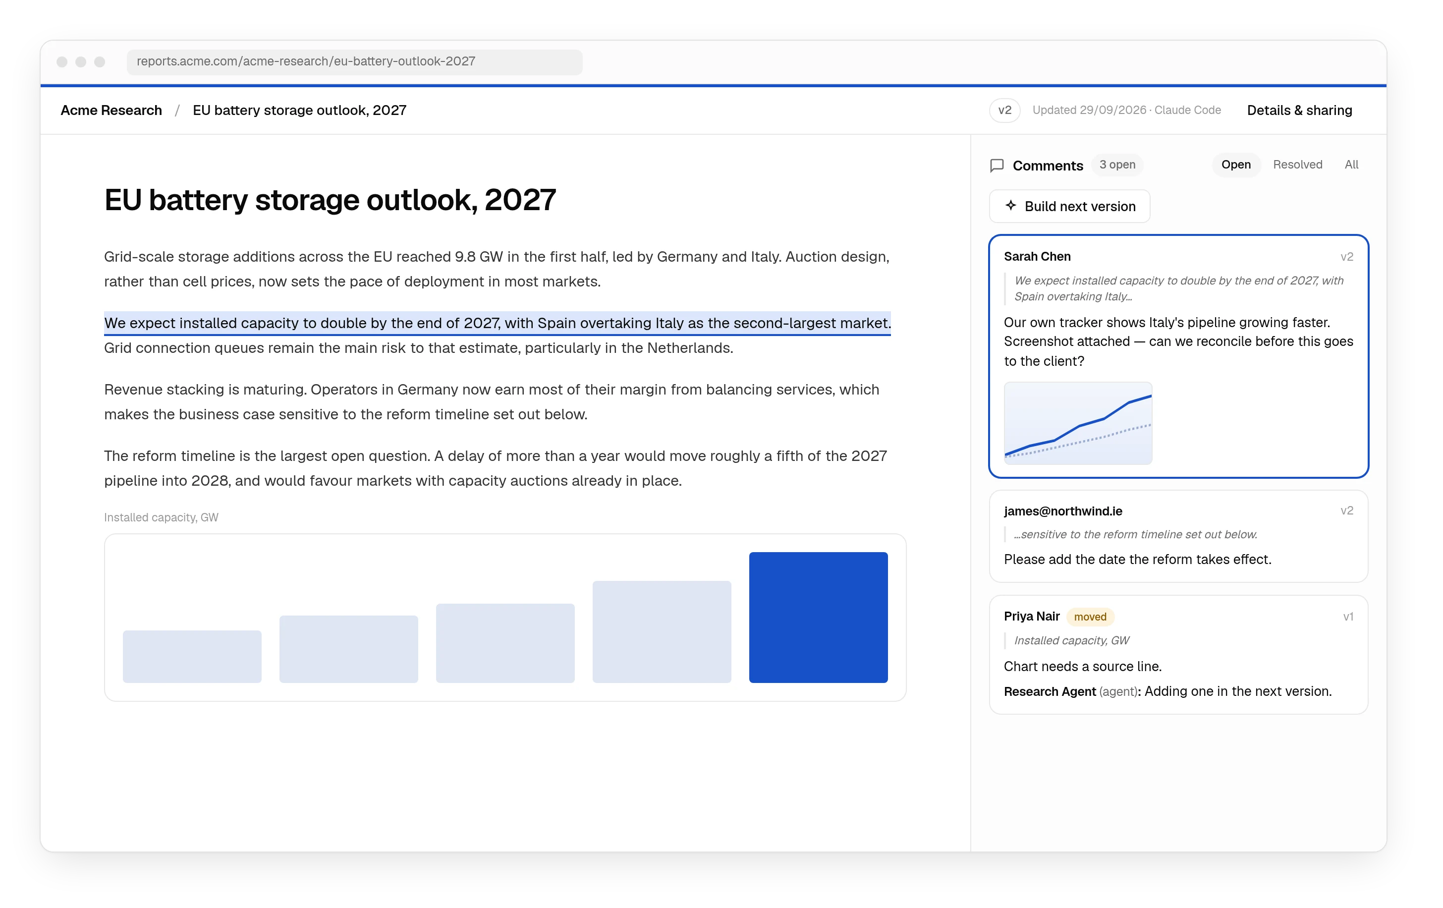Viewport: 1443px width, 908px height.
Task: Click the v2 version badge in header
Action: click(x=1004, y=111)
